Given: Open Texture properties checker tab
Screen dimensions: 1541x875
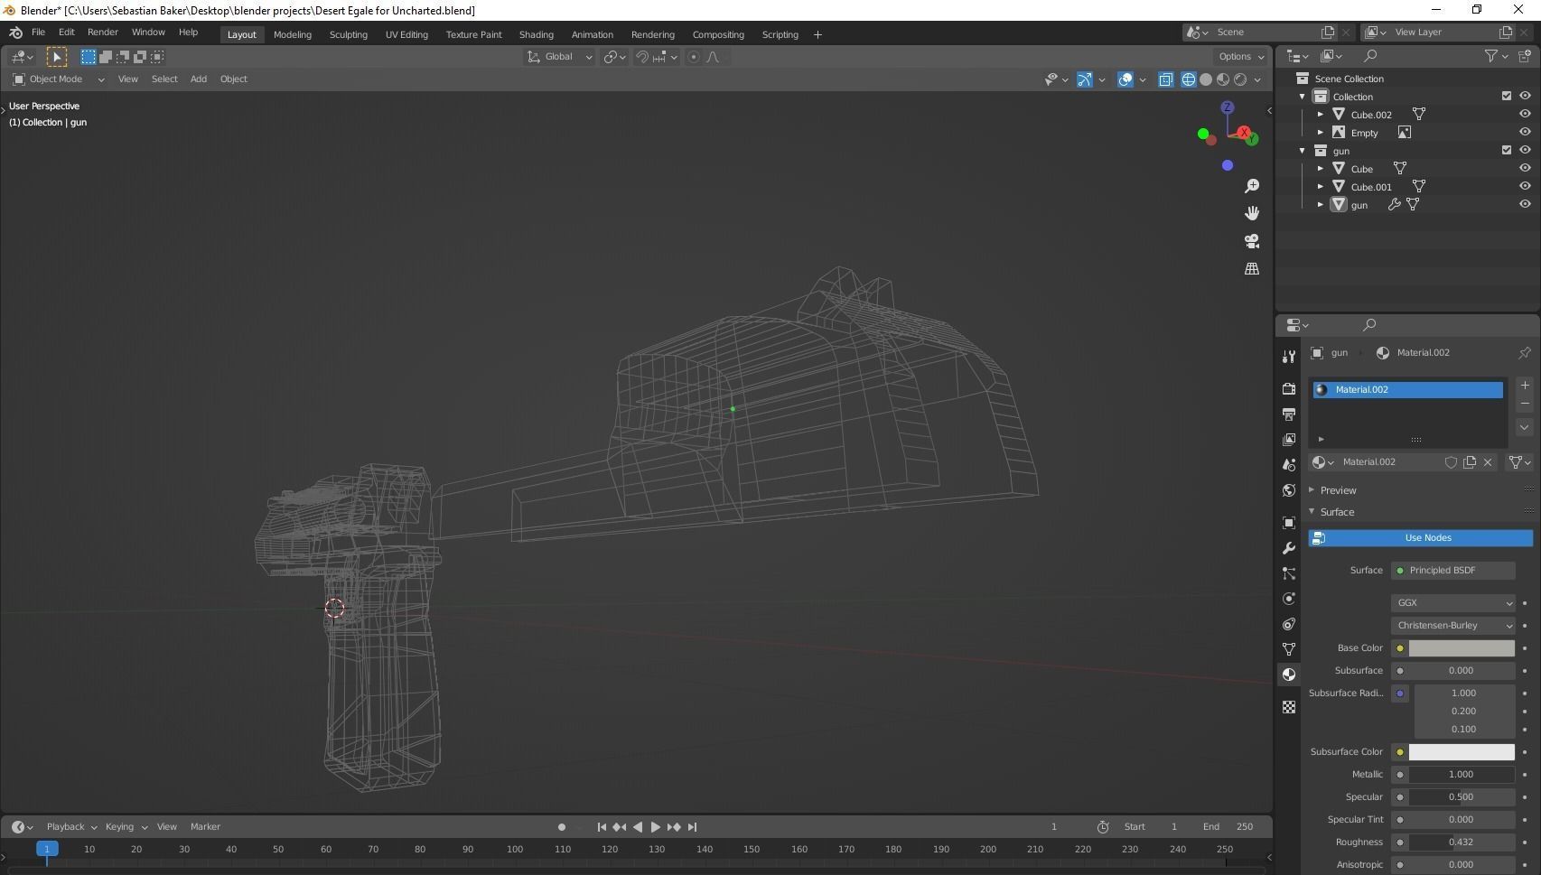Looking at the screenshot, I should 1289,707.
